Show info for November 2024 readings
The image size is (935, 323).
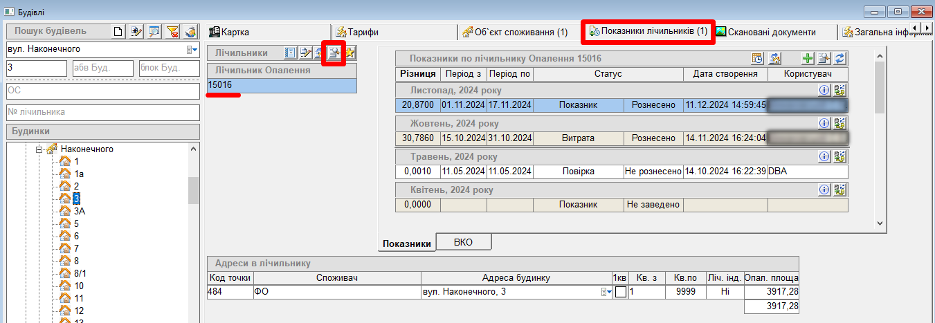824,90
